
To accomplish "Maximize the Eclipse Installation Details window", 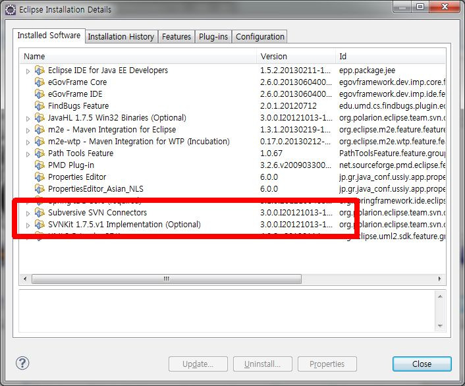I will point(420,7).
